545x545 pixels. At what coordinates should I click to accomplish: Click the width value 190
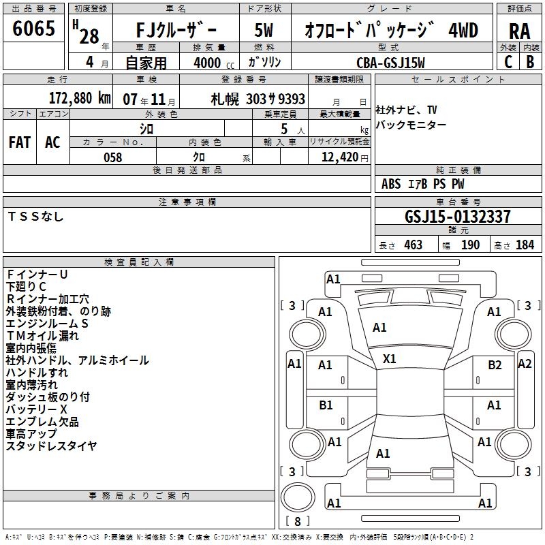click(470, 245)
